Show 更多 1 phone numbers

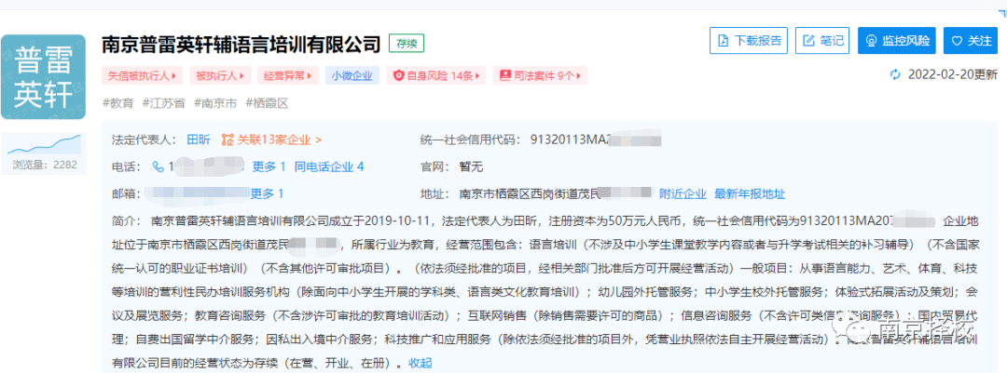269,167
